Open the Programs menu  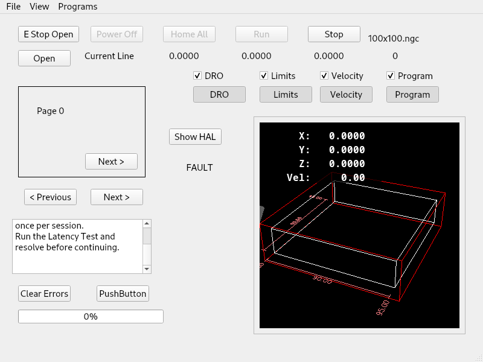pyautogui.click(x=78, y=7)
